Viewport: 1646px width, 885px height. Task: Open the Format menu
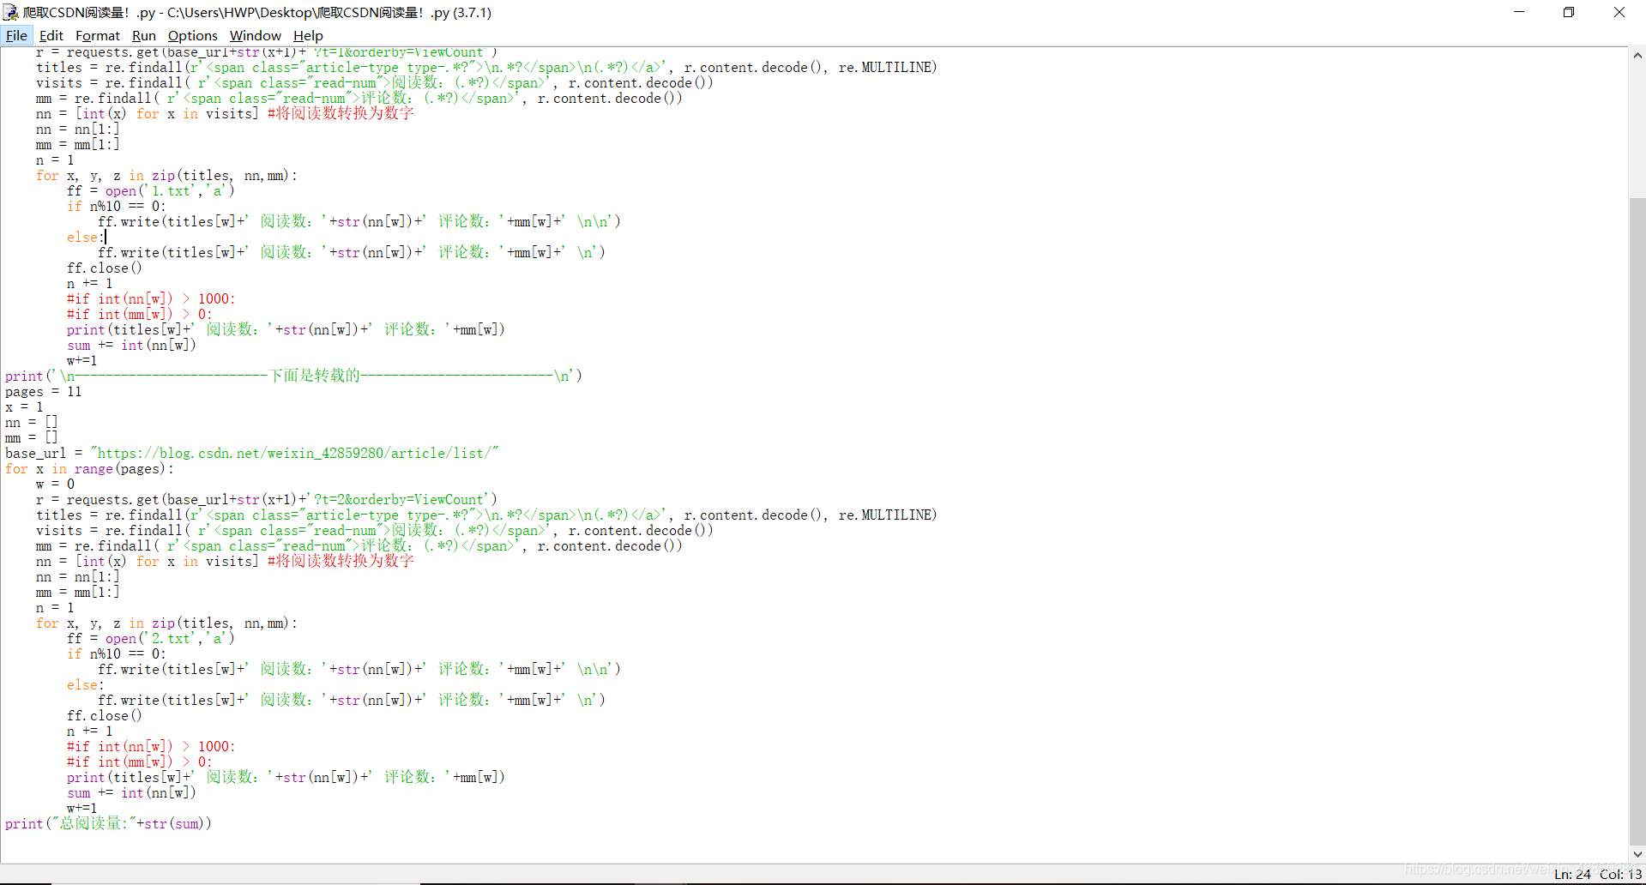click(x=98, y=35)
